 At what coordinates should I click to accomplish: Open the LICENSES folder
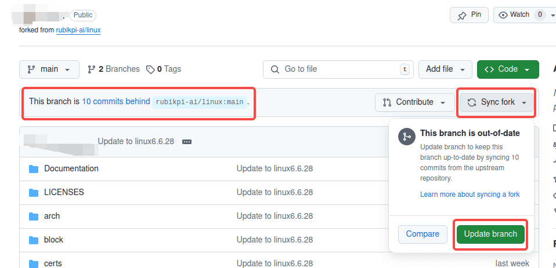click(x=64, y=192)
